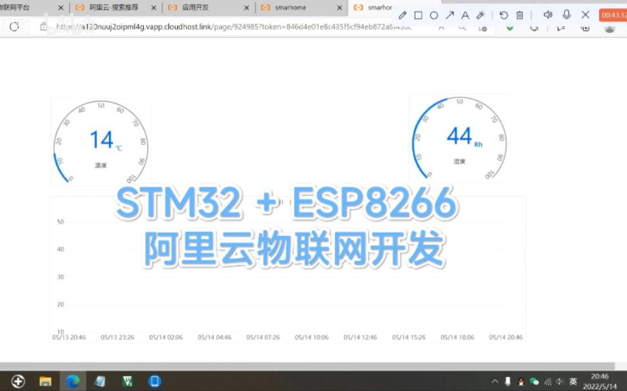Focus the cloudhost.link address bar
The width and height of the screenshot is (627, 391).
(234, 27)
